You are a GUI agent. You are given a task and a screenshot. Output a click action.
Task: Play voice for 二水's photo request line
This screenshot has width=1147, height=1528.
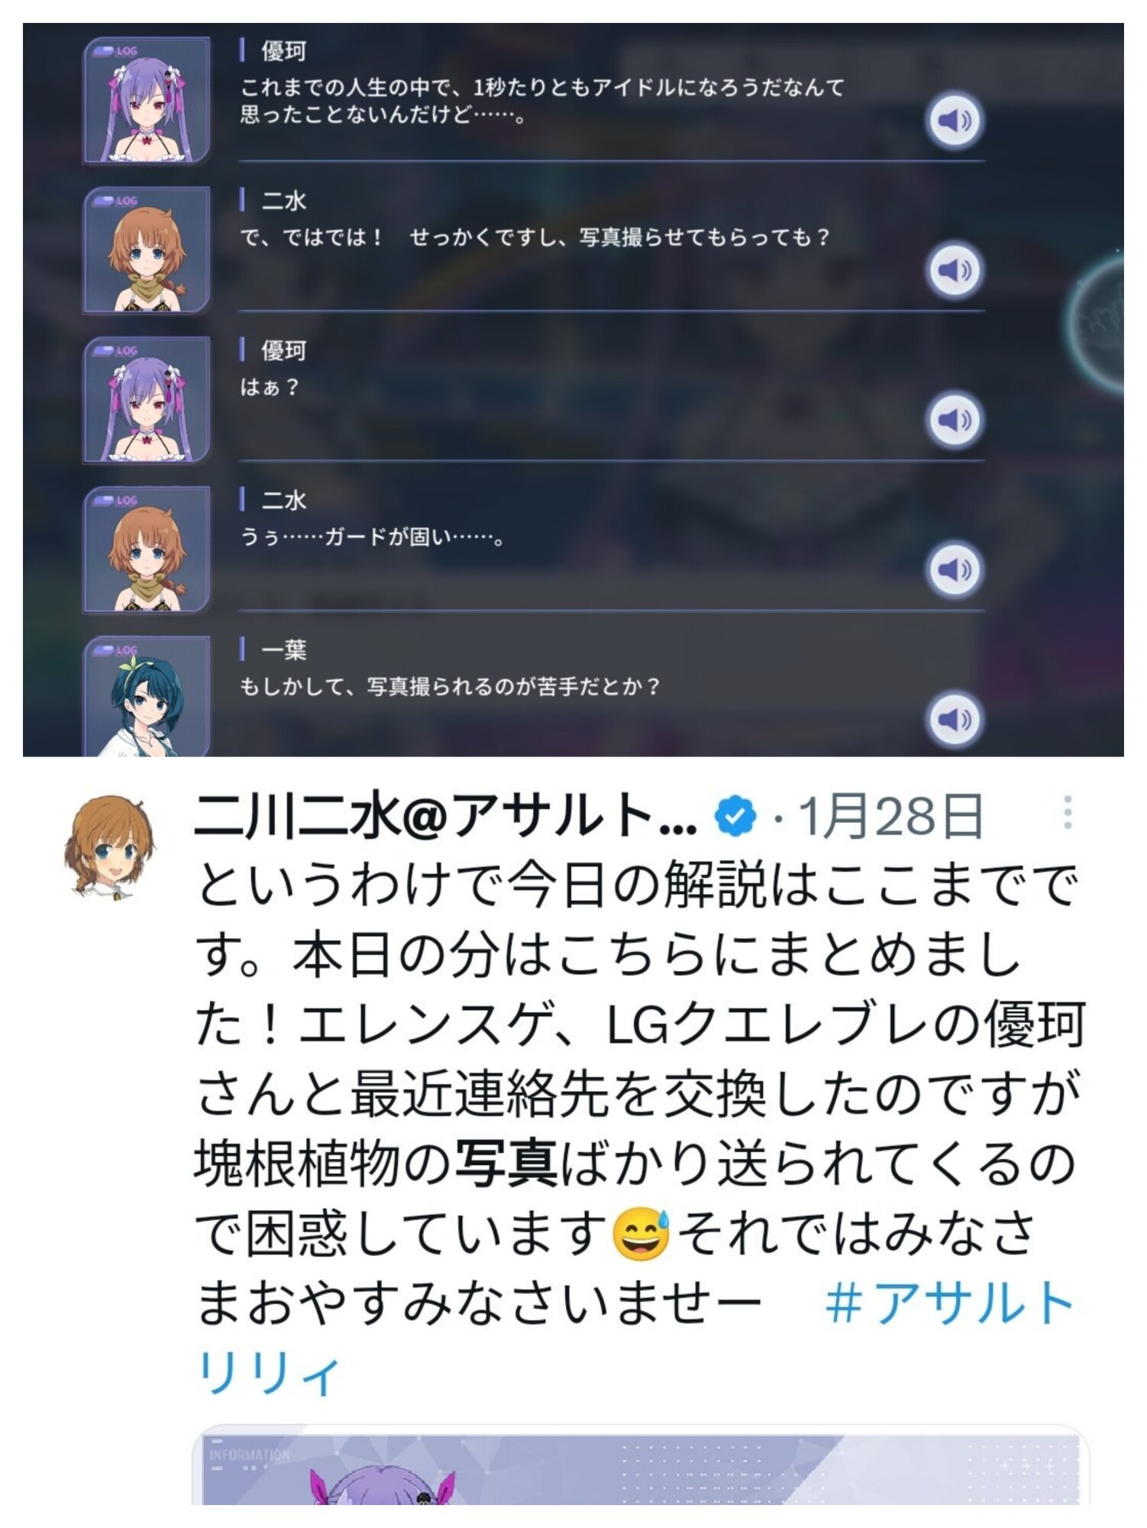pos(955,270)
